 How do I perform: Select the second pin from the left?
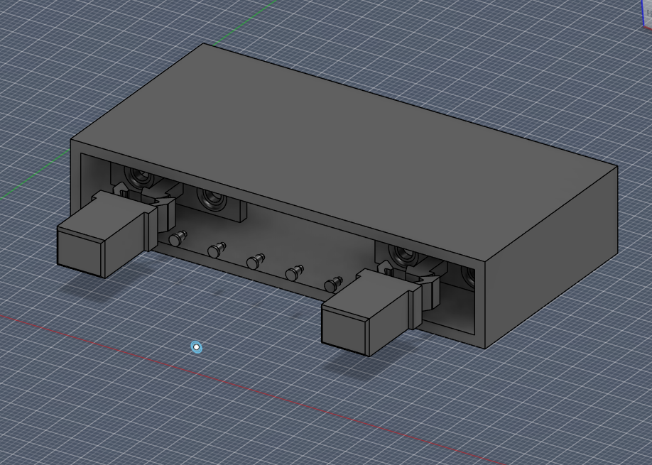[217, 250]
